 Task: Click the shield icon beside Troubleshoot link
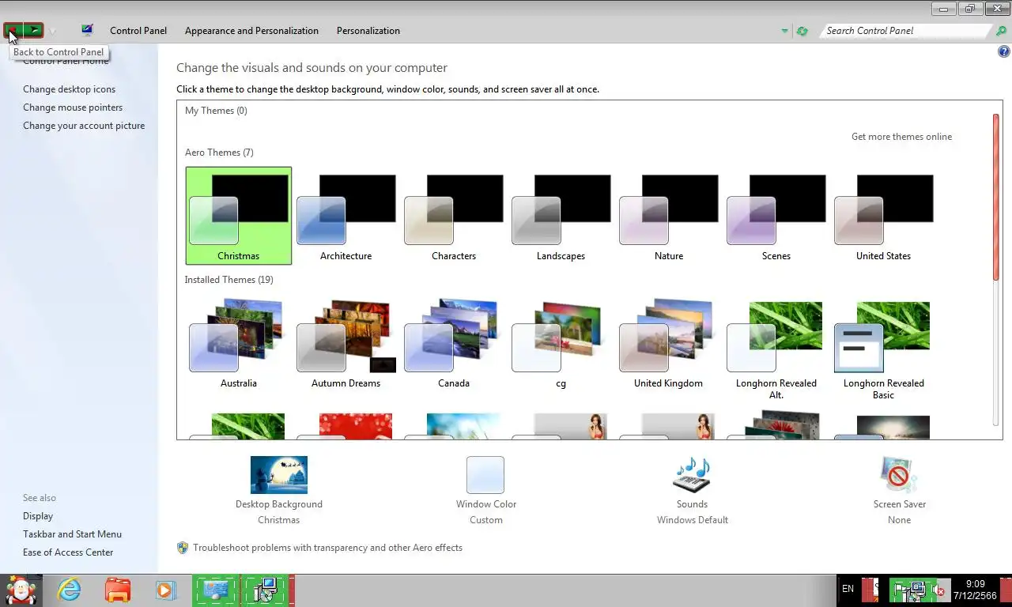tap(183, 548)
